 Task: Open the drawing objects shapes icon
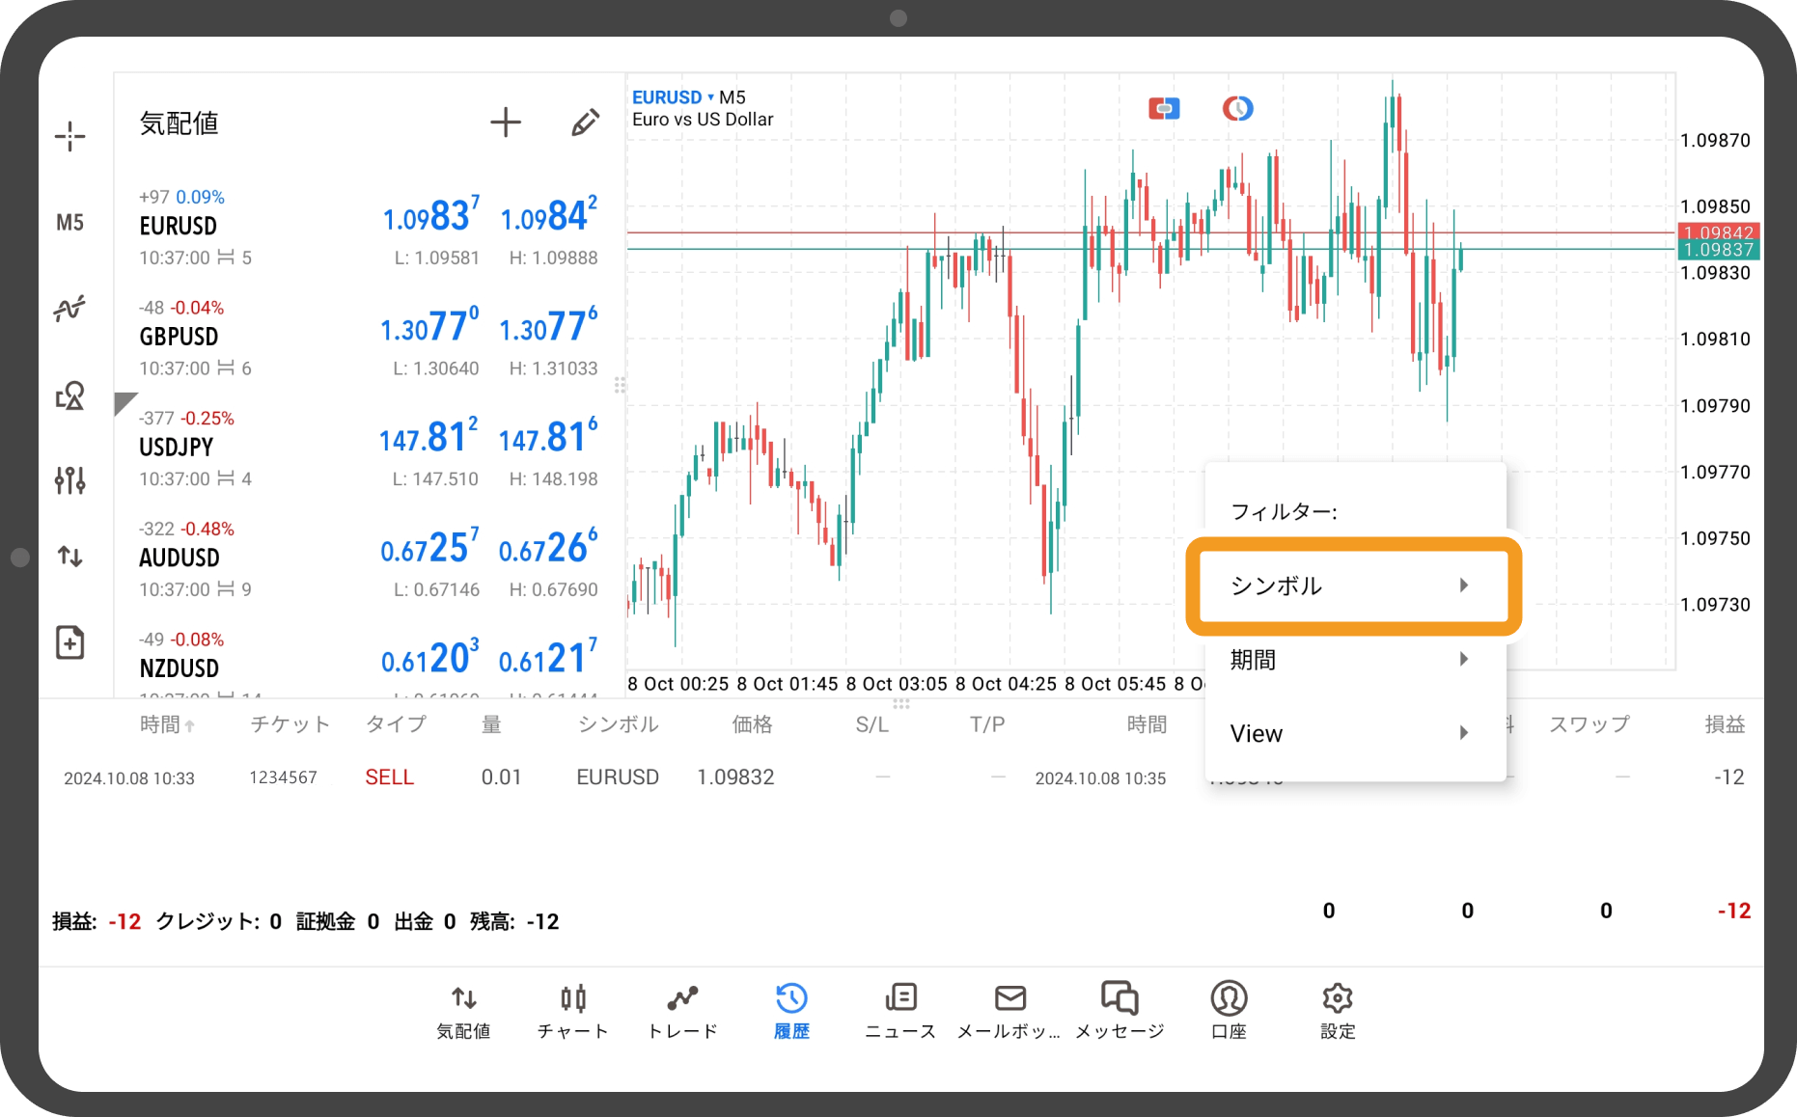point(69,395)
